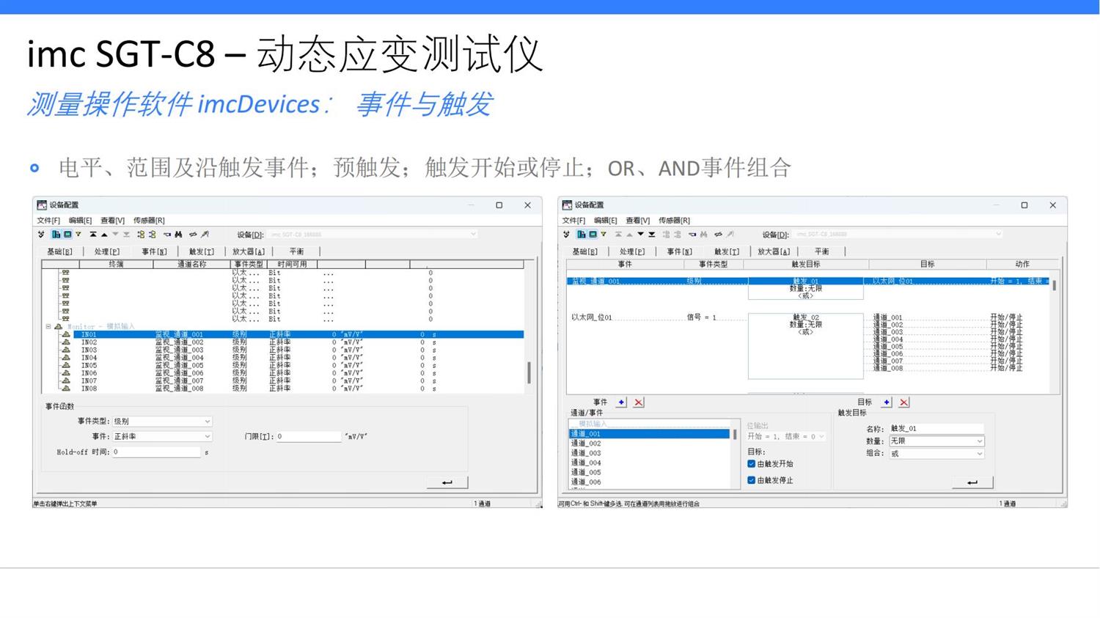Click link chain icon in right window toolbar
Screen dimensions: 1100x618
coord(718,235)
